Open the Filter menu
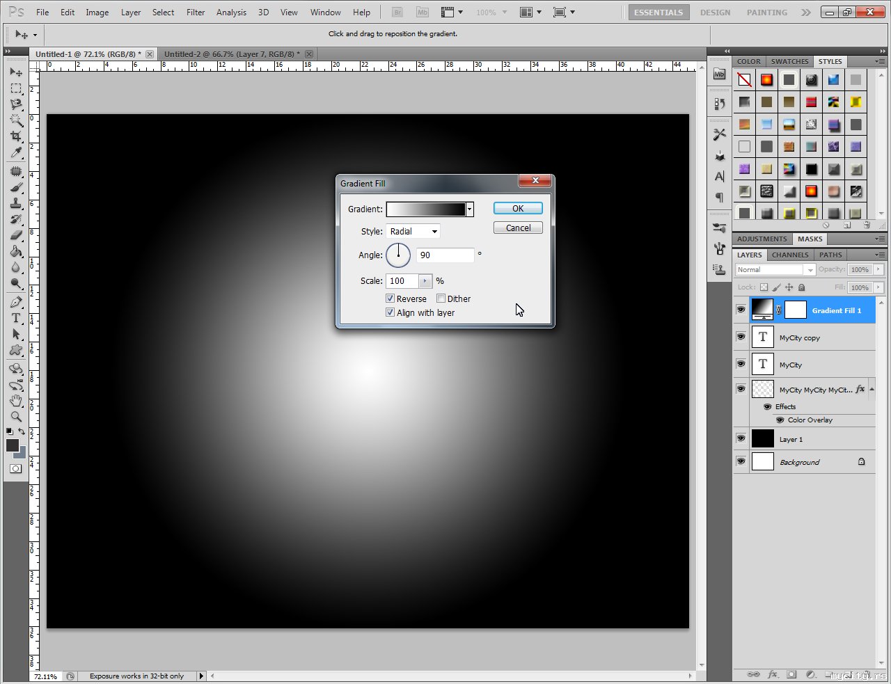 click(x=196, y=13)
